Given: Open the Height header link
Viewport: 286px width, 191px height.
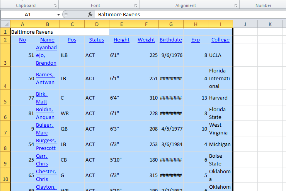Looking at the screenshot, I should [121, 40].
